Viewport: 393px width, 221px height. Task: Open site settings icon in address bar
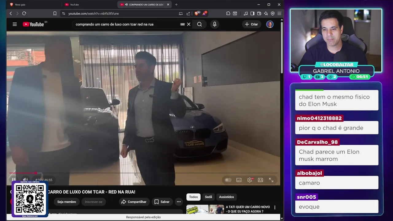click(x=64, y=14)
